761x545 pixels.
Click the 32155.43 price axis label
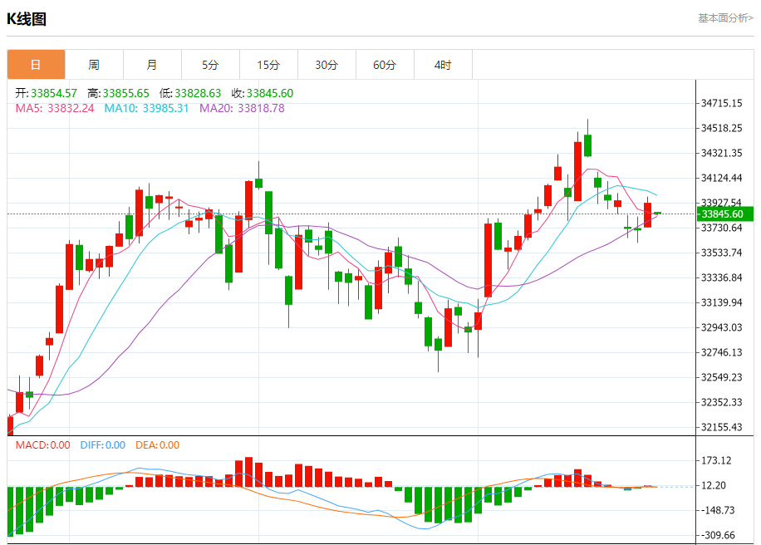click(x=722, y=427)
